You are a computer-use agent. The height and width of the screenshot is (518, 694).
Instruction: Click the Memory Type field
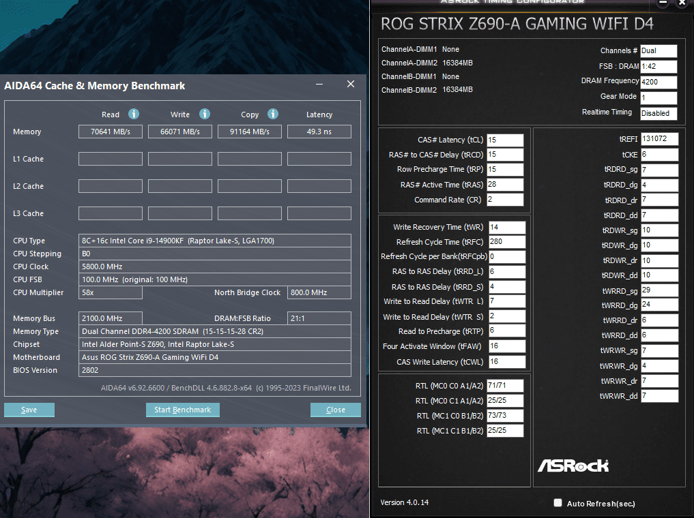215,331
